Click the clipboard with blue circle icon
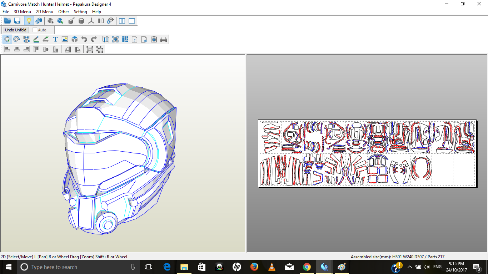The image size is (488, 274). coord(154,39)
